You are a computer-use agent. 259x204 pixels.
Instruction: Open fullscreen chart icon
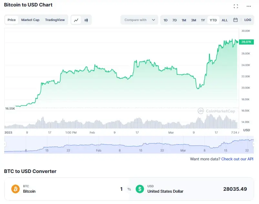pos(236,6)
